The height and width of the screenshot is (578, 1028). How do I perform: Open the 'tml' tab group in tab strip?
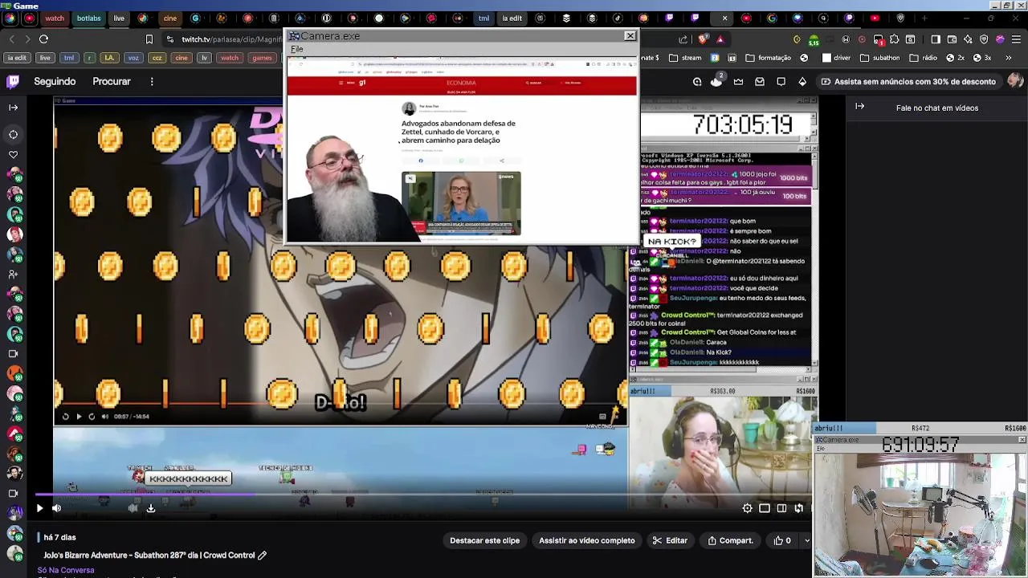(x=483, y=18)
